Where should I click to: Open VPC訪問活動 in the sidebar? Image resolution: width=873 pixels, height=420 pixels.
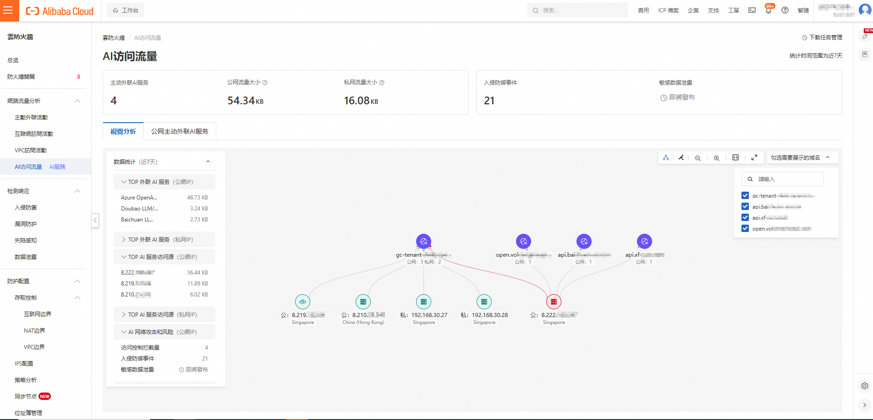30,151
